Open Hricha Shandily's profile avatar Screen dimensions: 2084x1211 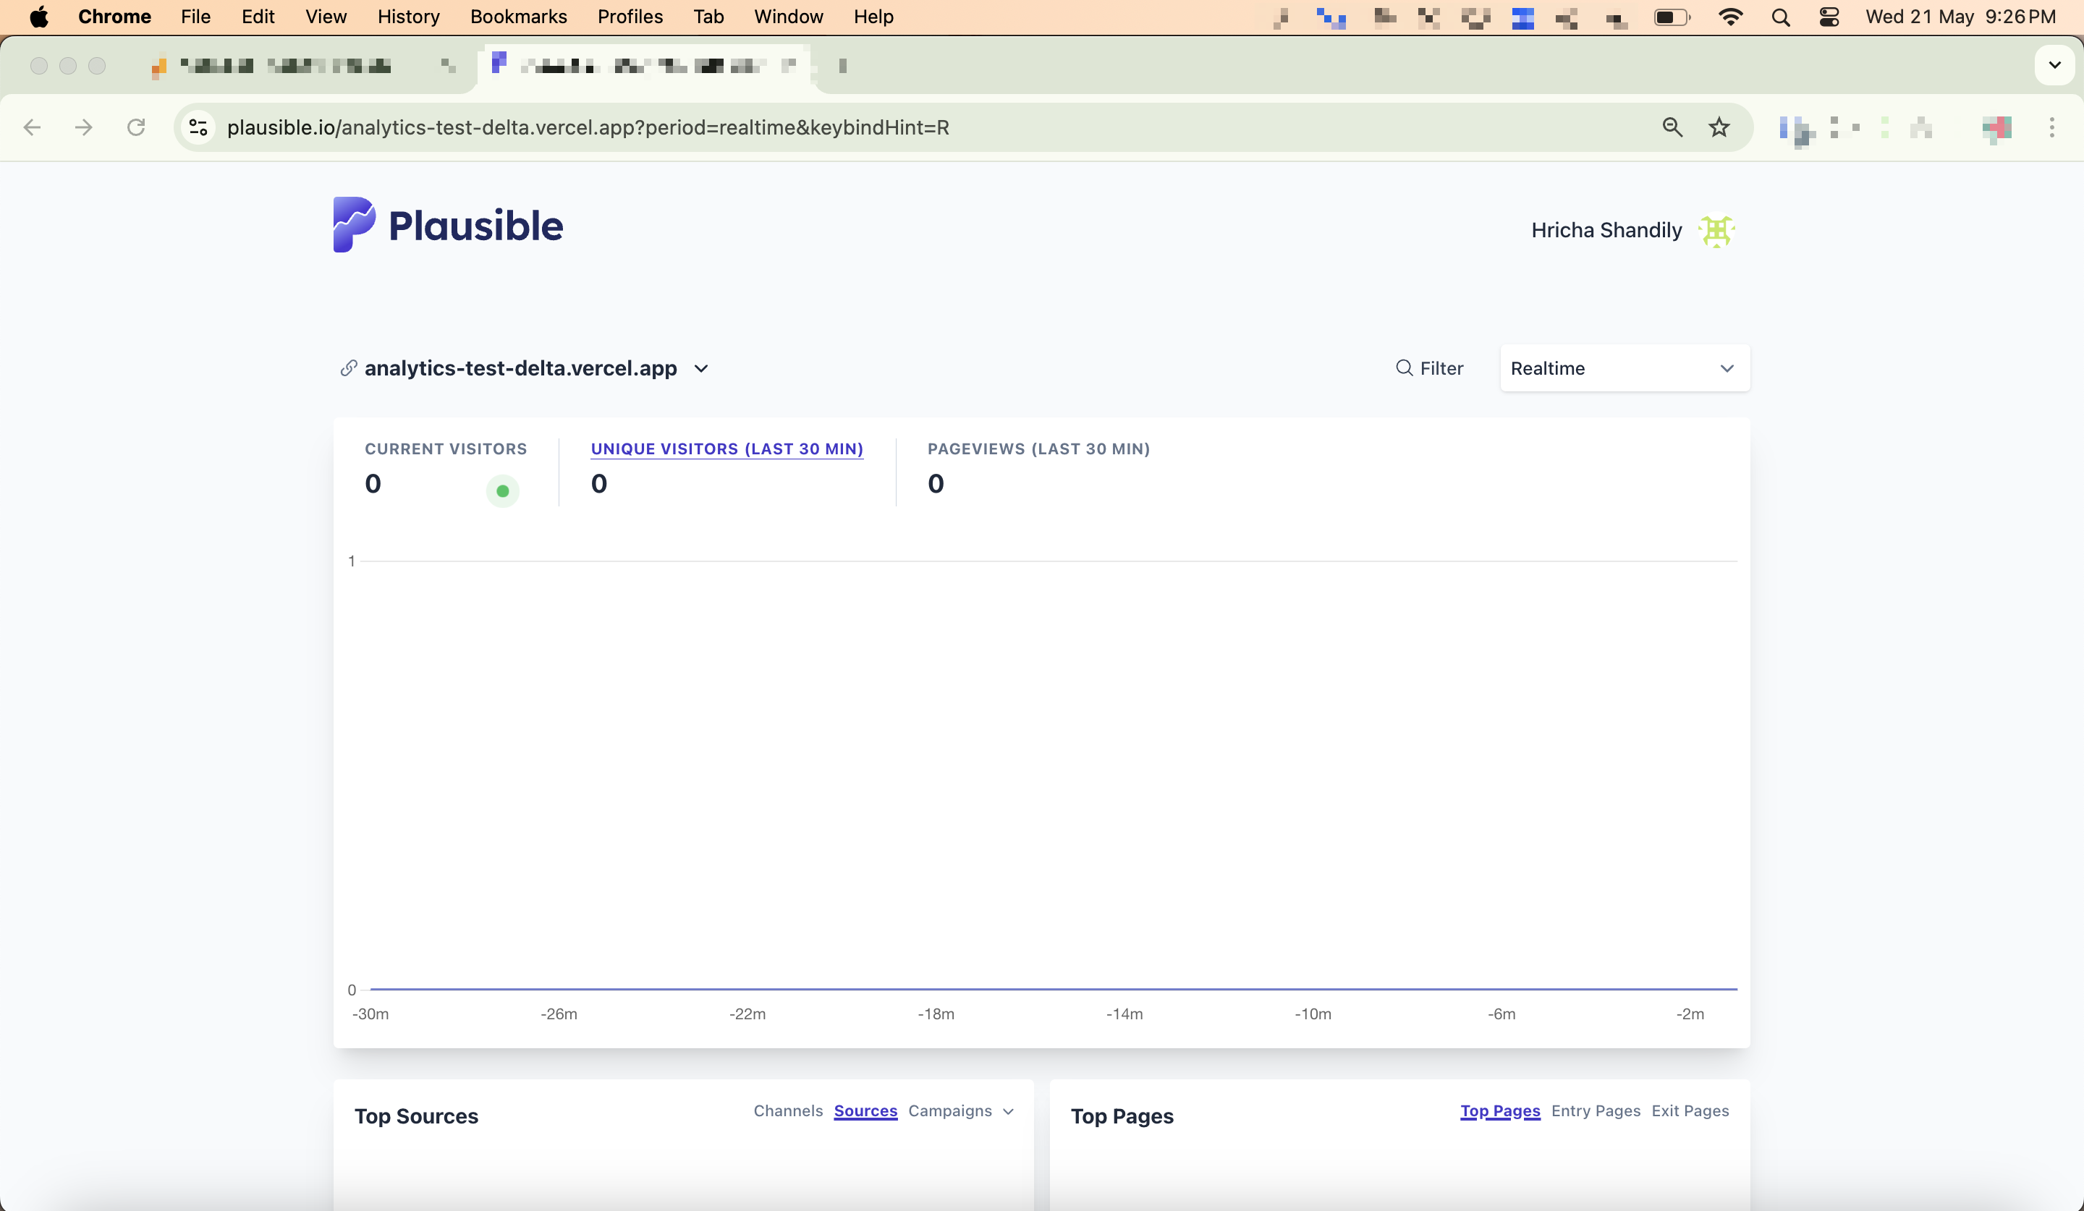click(x=1717, y=231)
